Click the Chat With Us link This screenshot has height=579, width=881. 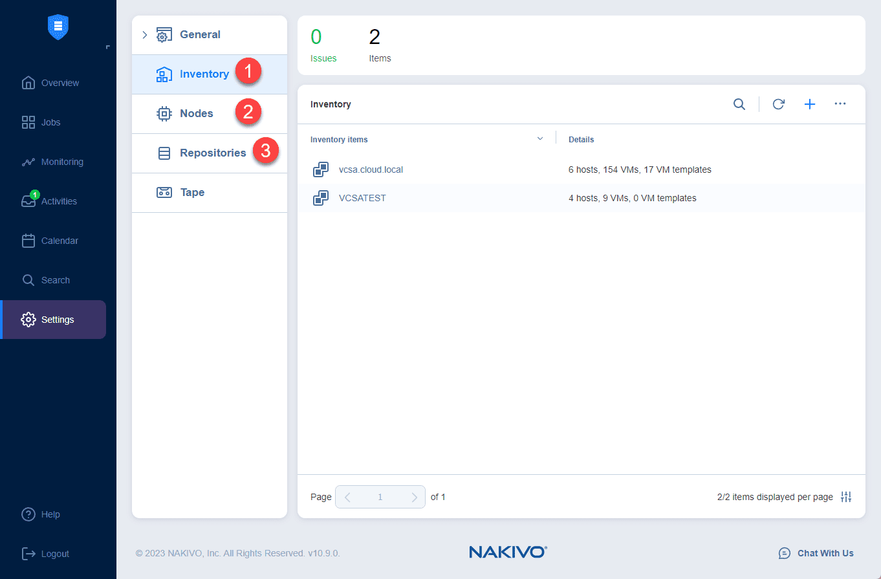click(825, 553)
